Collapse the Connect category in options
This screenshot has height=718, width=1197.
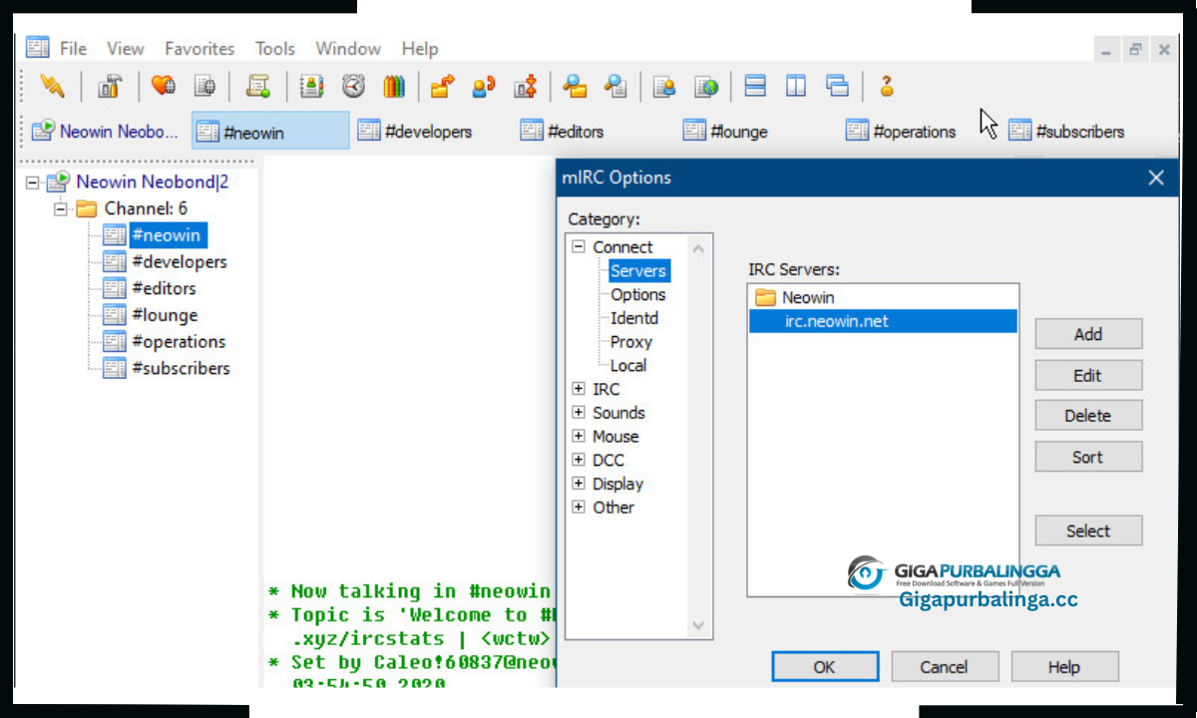tap(579, 246)
